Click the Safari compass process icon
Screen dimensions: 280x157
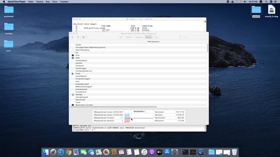(x=73, y=58)
